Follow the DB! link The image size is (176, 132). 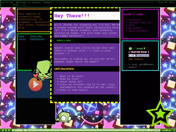point(131,59)
